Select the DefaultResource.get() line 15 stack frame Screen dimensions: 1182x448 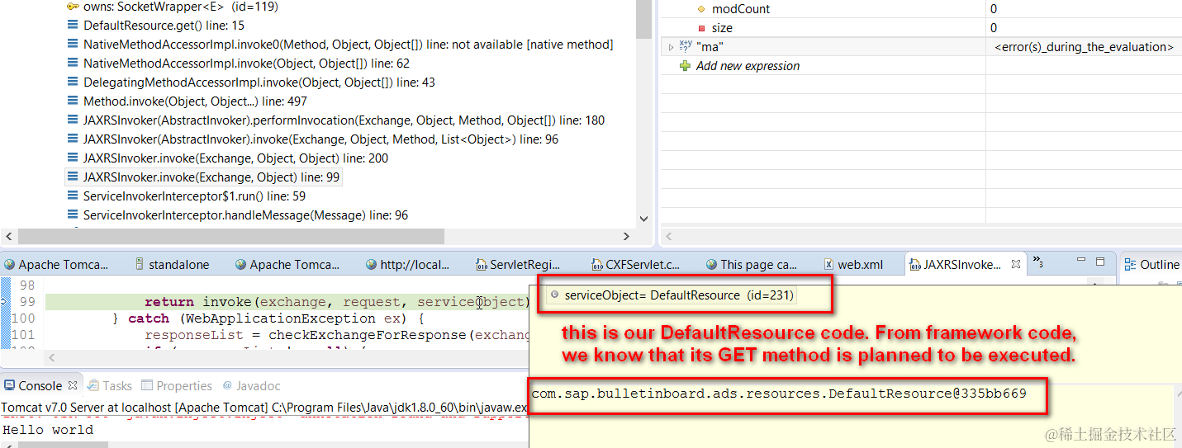[x=164, y=26]
